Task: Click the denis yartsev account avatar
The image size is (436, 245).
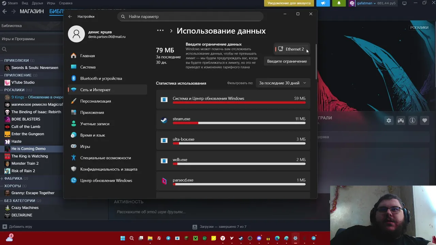Action: (76, 34)
